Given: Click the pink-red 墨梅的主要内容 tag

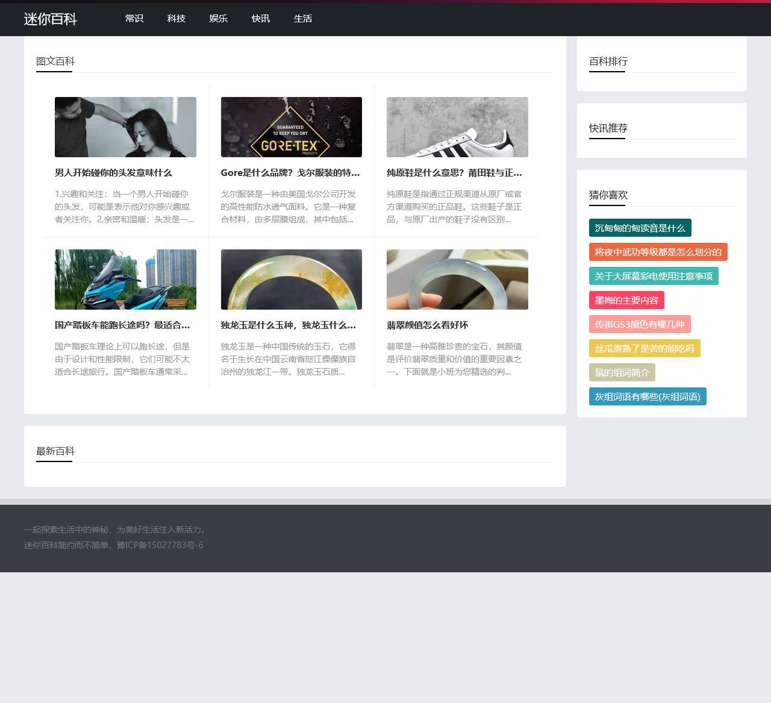Looking at the screenshot, I should click(x=626, y=300).
